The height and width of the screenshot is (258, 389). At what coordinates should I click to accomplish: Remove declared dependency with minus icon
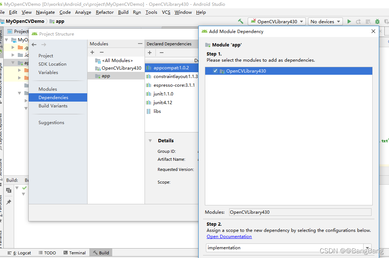pos(162,53)
